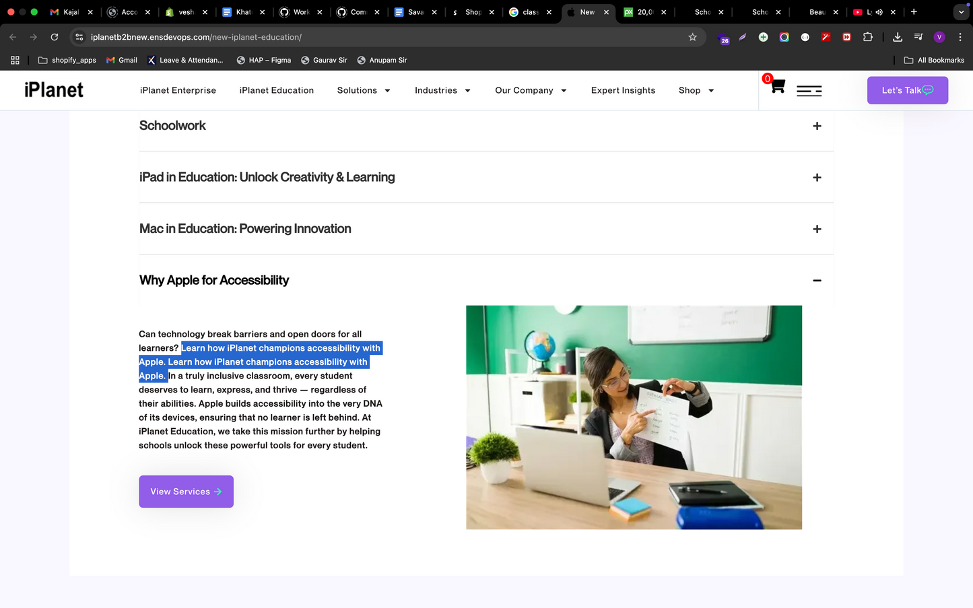
Task: Expand Mac in Education accordion section
Action: pyautogui.click(x=486, y=229)
